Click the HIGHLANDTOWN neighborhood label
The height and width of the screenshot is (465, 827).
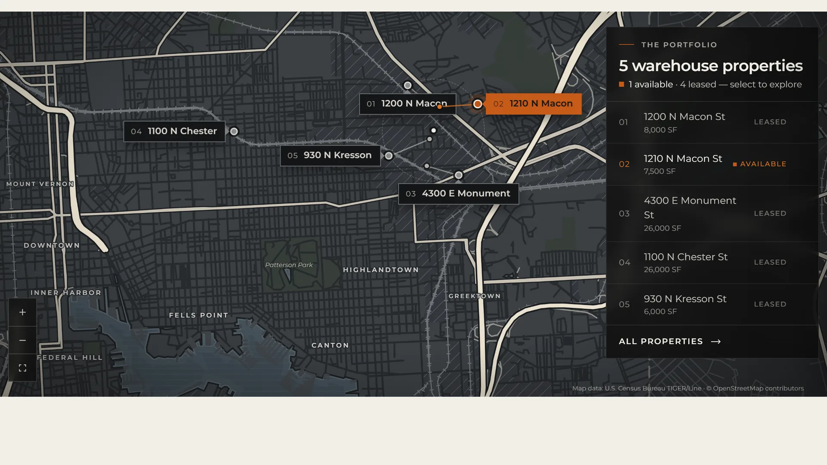tap(381, 270)
